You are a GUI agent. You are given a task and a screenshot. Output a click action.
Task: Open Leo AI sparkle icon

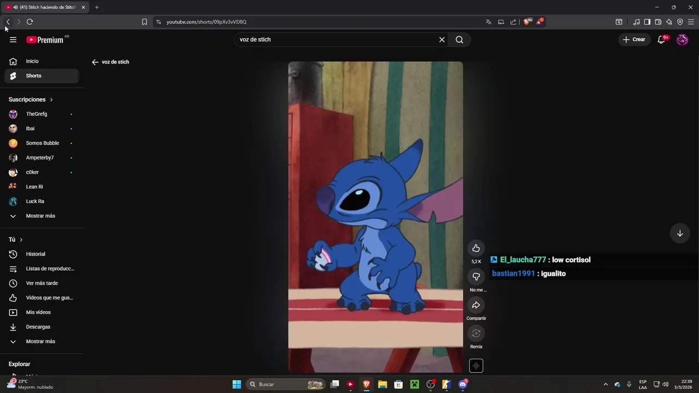tap(669, 22)
